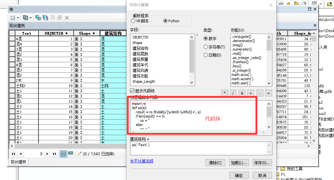Click the current record number field
Screen dimensions: 334x180
[x=34, y=154]
